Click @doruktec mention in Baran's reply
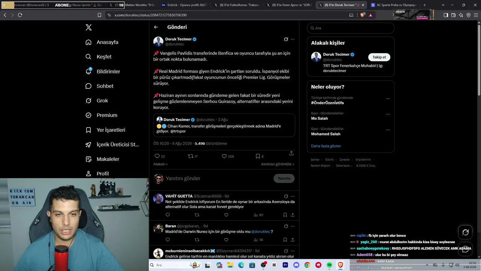This screenshot has width=481, height=271. click(260, 231)
